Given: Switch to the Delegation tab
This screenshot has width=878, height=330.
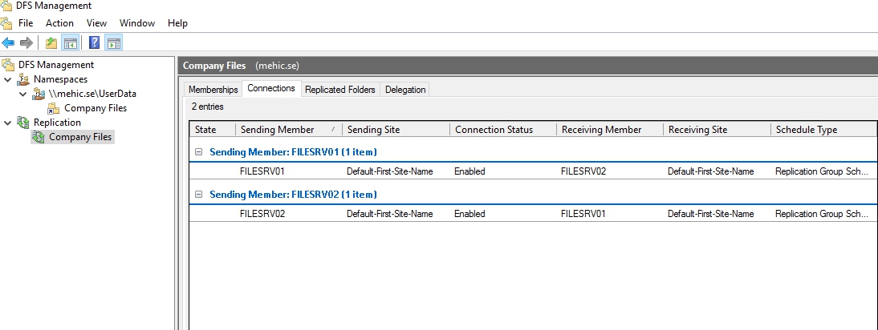Looking at the screenshot, I should point(405,90).
